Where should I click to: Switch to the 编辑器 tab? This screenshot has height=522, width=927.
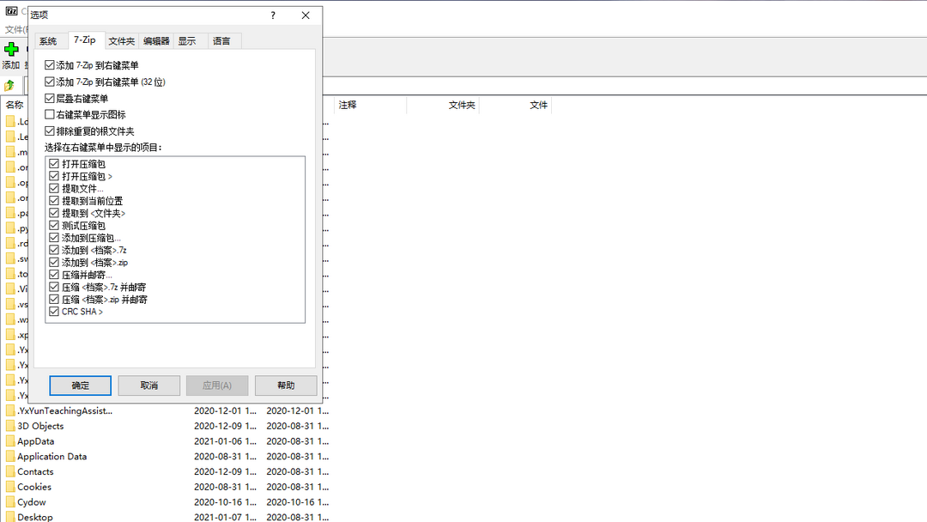pyautogui.click(x=156, y=41)
